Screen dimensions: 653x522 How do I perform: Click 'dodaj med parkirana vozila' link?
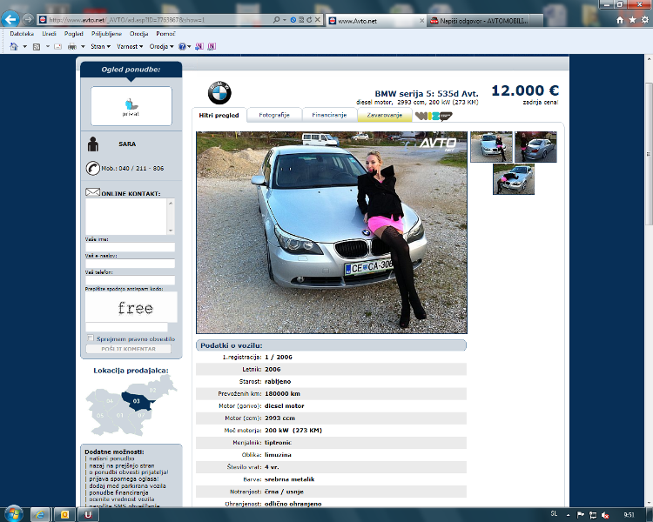127,485
